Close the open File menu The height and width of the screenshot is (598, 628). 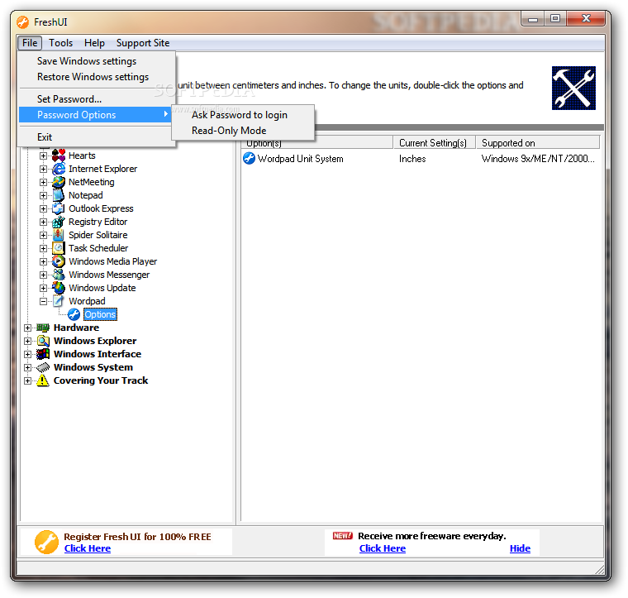click(30, 43)
